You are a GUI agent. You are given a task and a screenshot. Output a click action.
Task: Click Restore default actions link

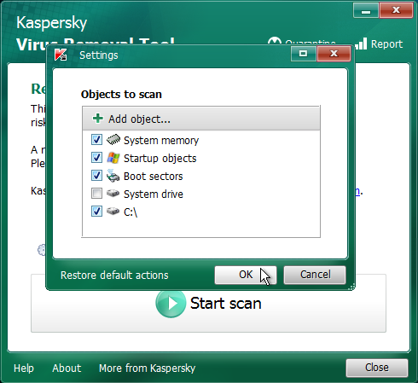pos(114,276)
